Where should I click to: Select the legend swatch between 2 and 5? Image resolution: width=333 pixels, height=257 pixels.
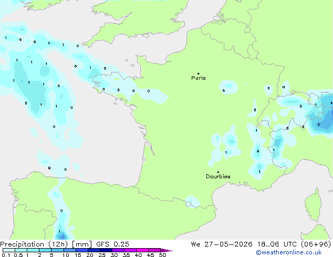(45, 250)
